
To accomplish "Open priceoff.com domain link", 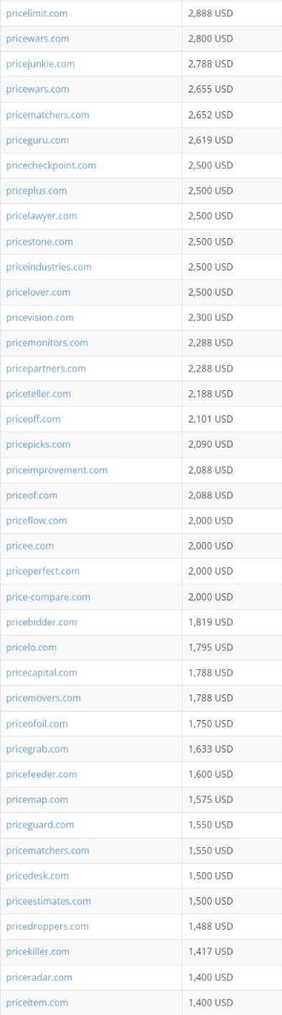I will pyautogui.click(x=33, y=419).
